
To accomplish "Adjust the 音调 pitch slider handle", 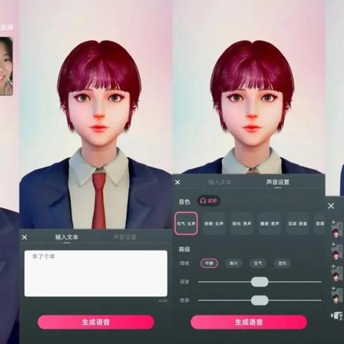I will click(259, 300).
